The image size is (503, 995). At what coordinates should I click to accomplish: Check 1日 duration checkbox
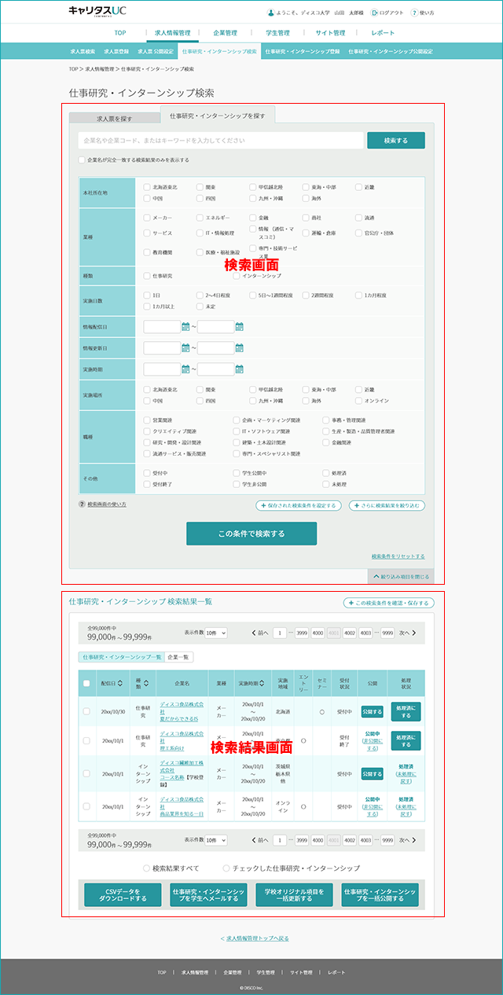click(147, 295)
